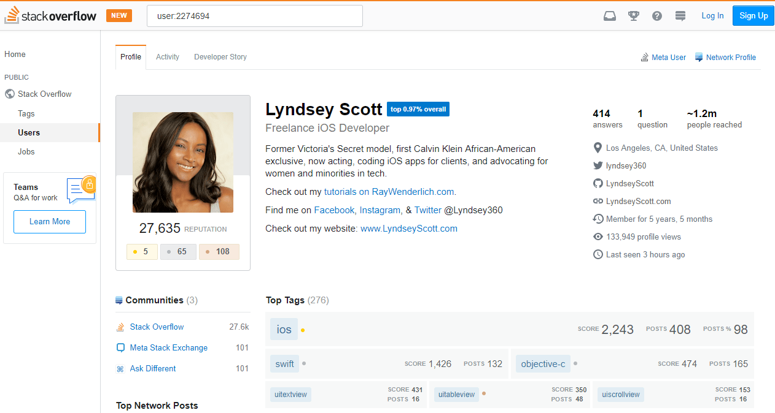775x413 pixels.
Task: Click the Stack Overflow logo
Action: 50,16
